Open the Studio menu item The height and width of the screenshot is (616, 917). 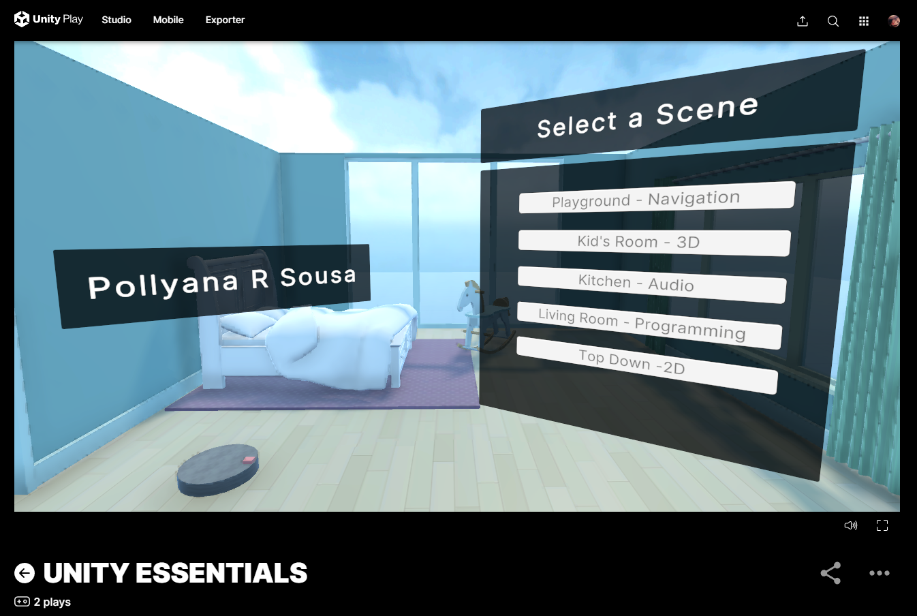116,20
